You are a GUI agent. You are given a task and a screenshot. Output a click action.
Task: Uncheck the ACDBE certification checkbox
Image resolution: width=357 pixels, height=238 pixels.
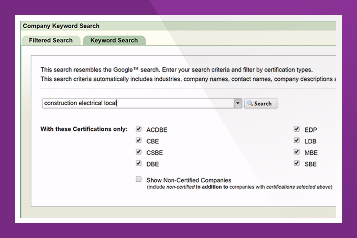click(139, 129)
